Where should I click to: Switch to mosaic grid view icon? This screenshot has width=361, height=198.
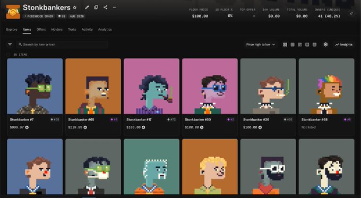click(300, 45)
